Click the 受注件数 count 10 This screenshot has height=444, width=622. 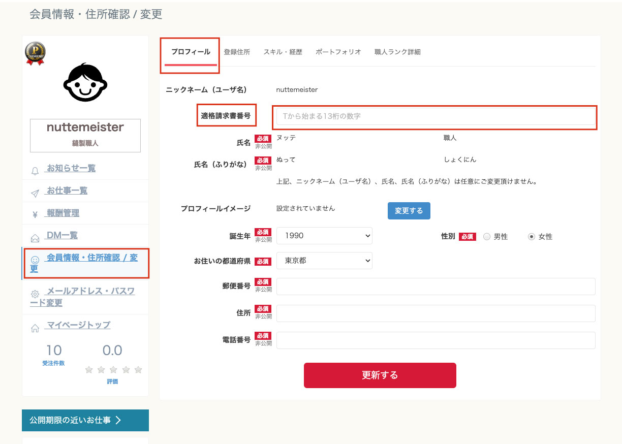point(54,351)
